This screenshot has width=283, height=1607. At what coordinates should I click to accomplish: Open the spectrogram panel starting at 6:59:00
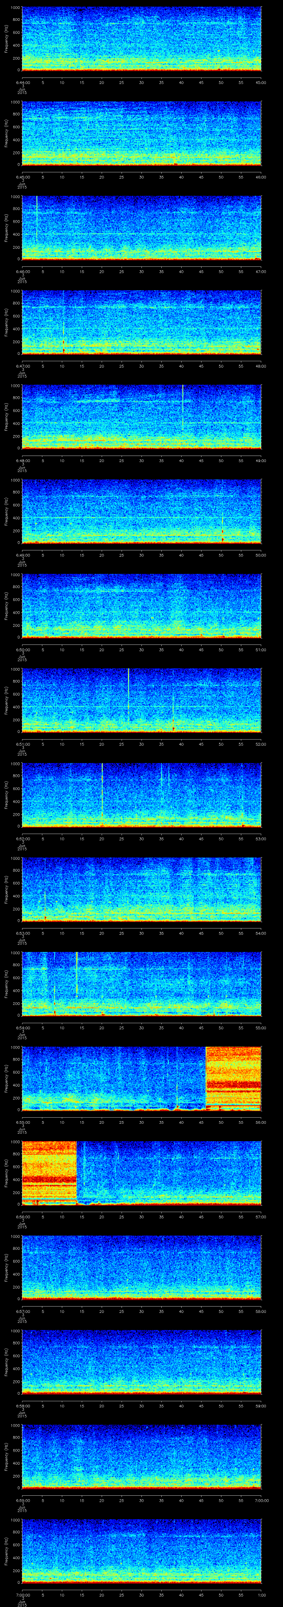coord(141,1456)
